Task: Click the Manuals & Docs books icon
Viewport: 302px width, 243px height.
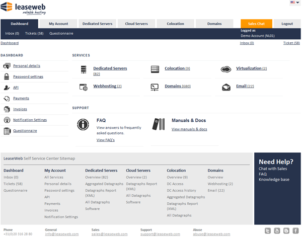Action: pyautogui.click(x=158, y=124)
